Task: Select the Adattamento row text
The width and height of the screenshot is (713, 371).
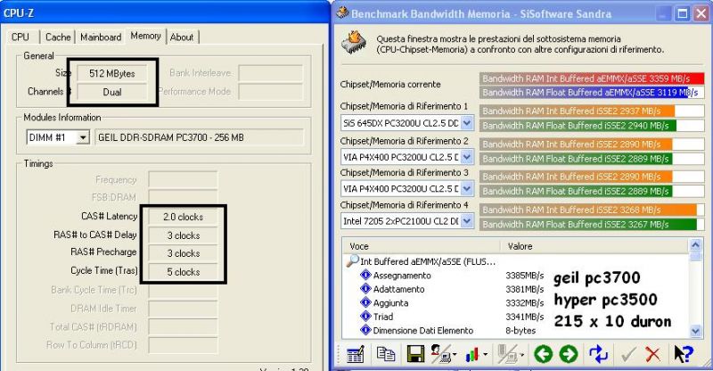Action: (x=398, y=289)
